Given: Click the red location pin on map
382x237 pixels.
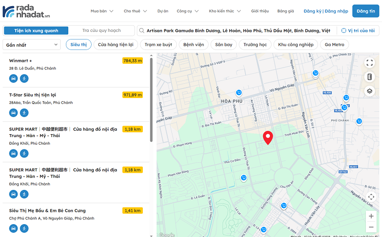Looking at the screenshot, I should pyautogui.click(x=268, y=137).
